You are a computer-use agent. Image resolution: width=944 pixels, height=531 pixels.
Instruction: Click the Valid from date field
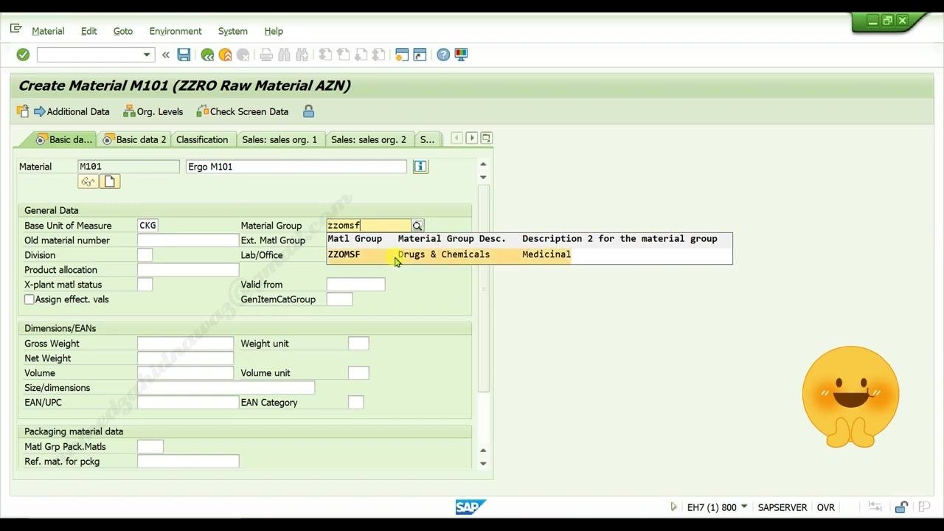tap(355, 285)
